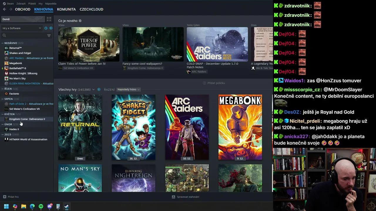This screenshot has width=376, height=211.
Task: Select the ARC Raiders game cover
Action: (x=187, y=127)
